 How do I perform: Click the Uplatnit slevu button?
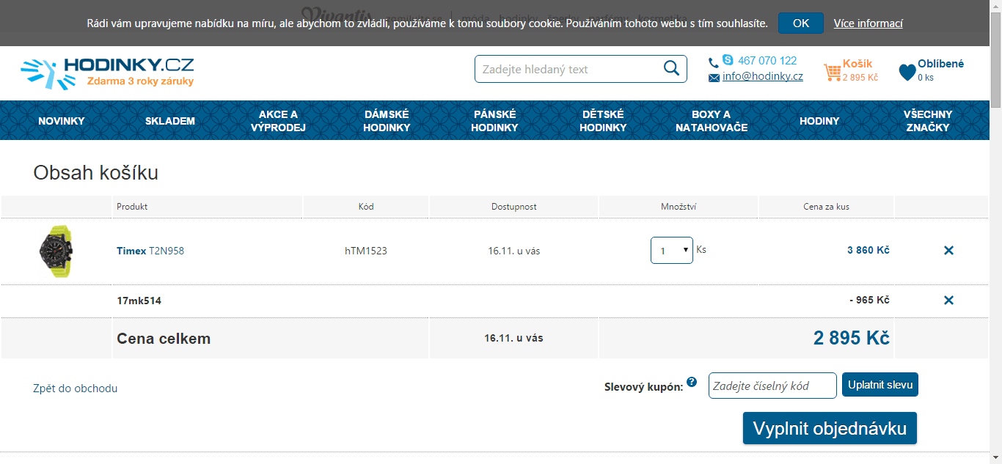click(880, 385)
